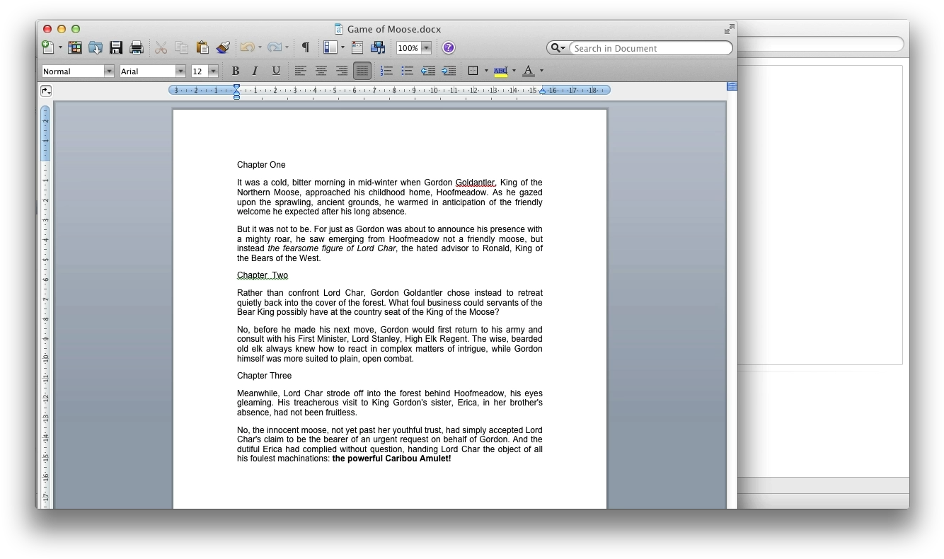The image size is (944, 559).
Task: Click the tab stop selector by ruler
Action: point(46,91)
